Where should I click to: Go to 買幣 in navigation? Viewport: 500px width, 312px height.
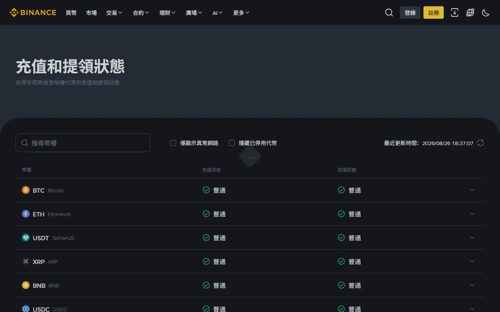[71, 12]
